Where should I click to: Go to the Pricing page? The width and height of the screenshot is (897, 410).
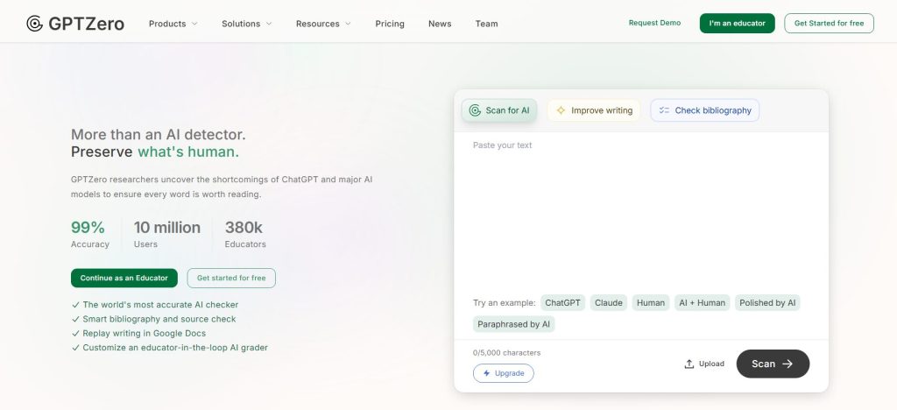coord(390,24)
